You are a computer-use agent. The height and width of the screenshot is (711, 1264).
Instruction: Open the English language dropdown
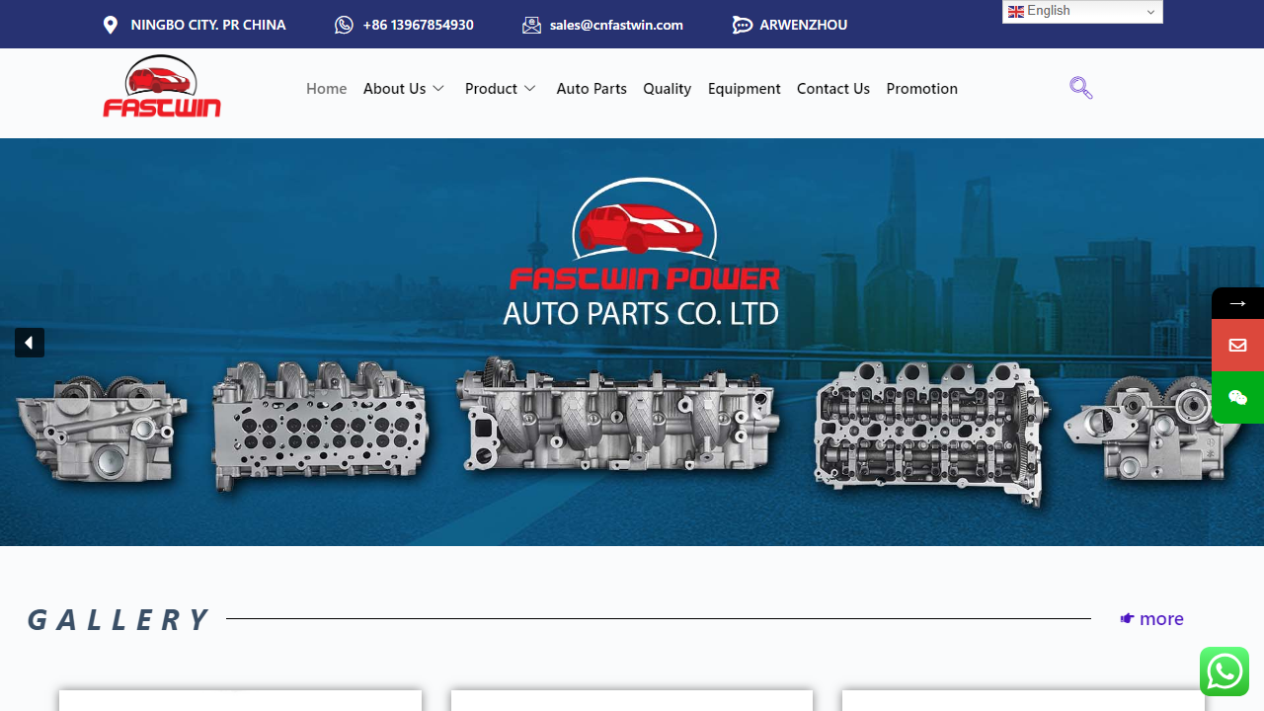point(1082,12)
